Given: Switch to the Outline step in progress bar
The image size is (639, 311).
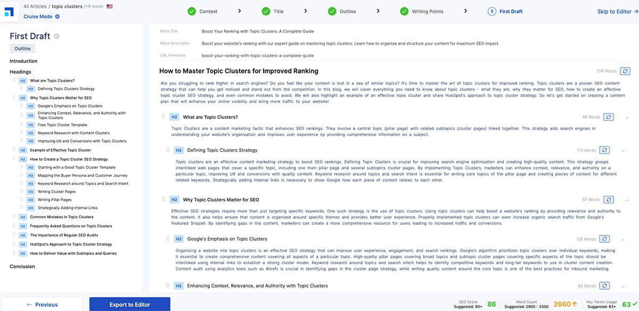Looking at the screenshot, I should tap(342, 11).
